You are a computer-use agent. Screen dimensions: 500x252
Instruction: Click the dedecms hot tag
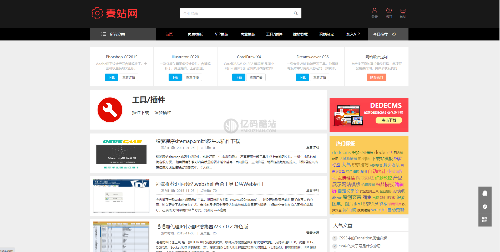point(341,152)
